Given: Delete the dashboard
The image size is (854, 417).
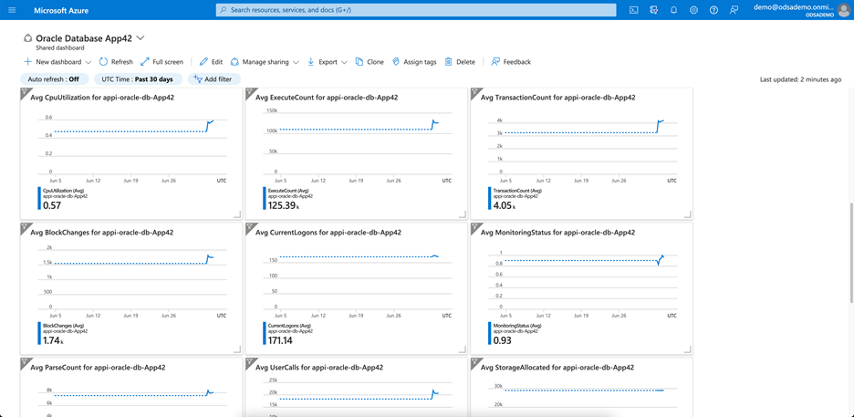Looking at the screenshot, I should [x=460, y=62].
